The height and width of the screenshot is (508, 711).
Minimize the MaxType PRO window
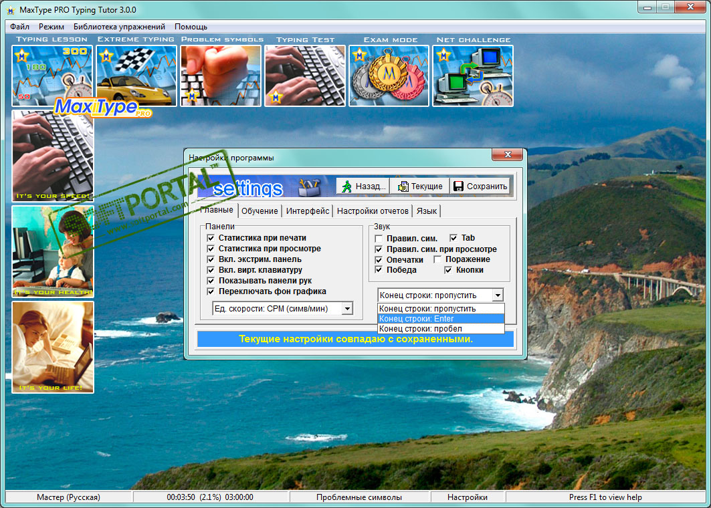tap(647, 7)
